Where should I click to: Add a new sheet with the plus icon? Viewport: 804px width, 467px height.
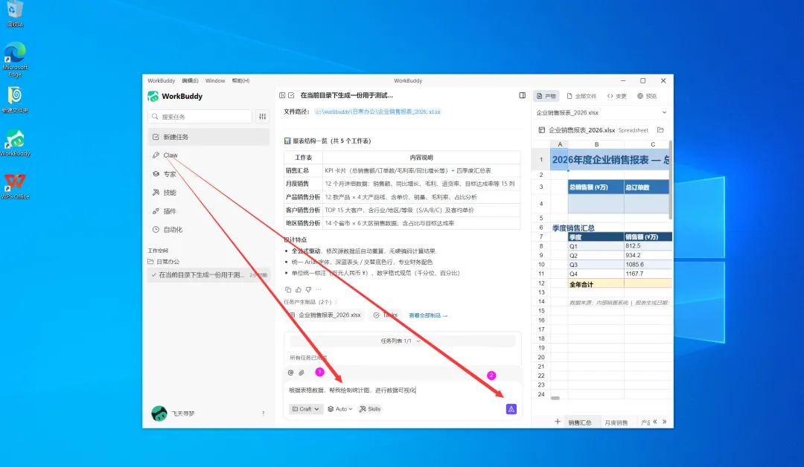(558, 422)
